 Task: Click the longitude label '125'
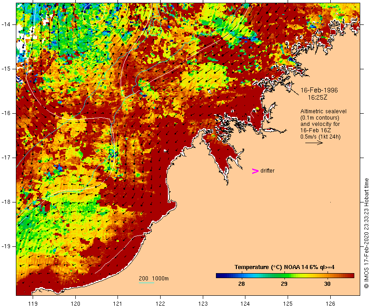[x=288, y=303]
